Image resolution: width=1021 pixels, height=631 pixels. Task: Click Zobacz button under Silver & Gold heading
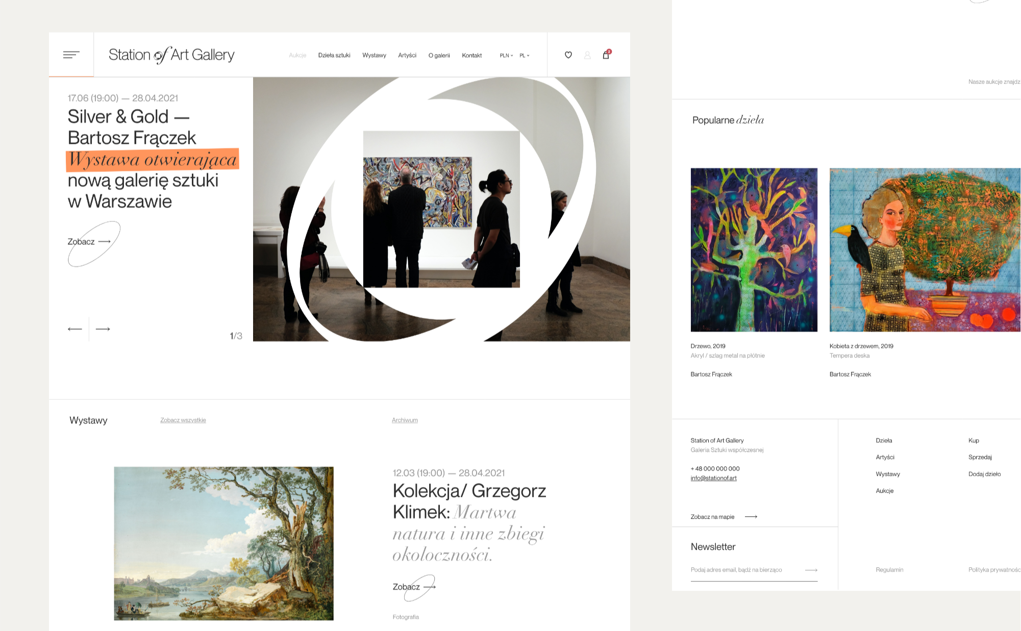(x=89, y=242)
